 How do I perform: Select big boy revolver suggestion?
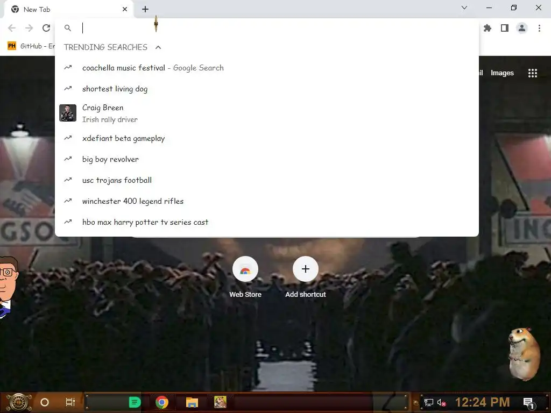point(267,159)
